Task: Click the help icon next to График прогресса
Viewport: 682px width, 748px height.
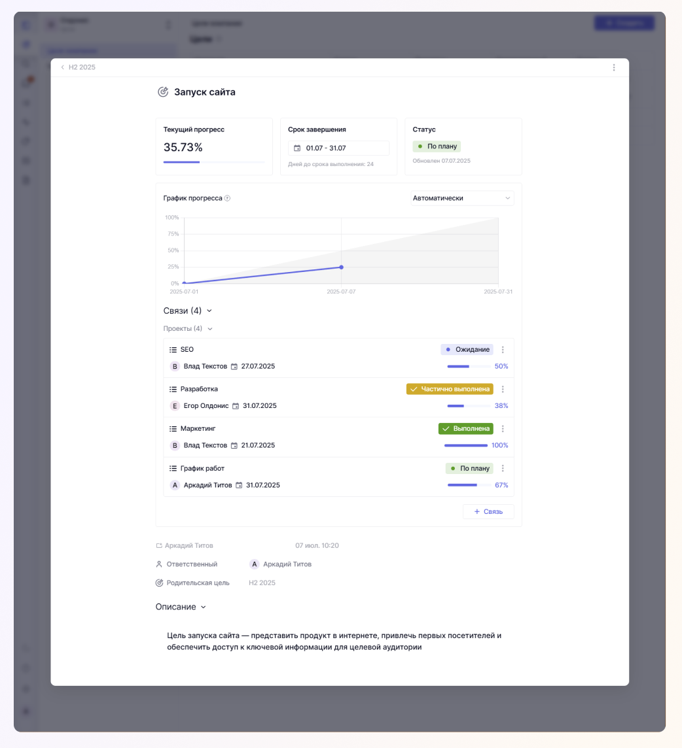Action: [x=227, y=198]
